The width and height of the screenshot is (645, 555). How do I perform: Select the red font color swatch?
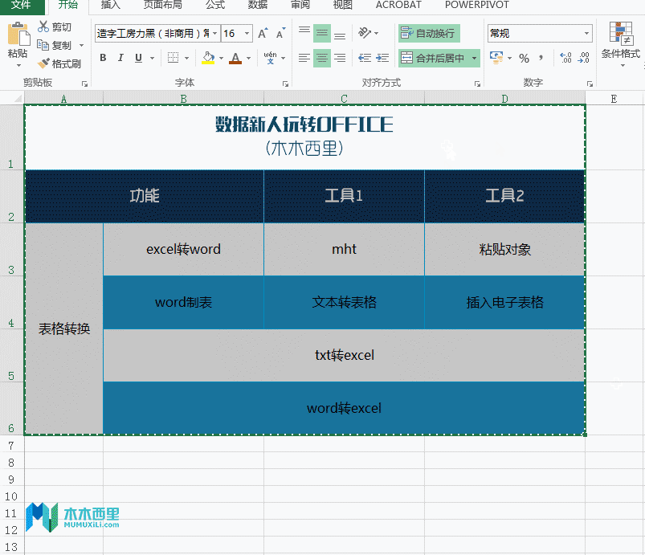coord(236,58)
